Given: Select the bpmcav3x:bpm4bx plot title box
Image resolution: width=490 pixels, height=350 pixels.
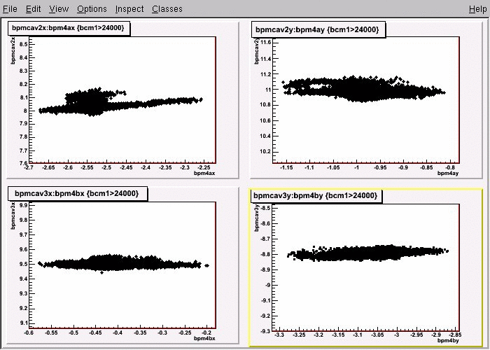Looking at the screenshot, I should 76,193.
